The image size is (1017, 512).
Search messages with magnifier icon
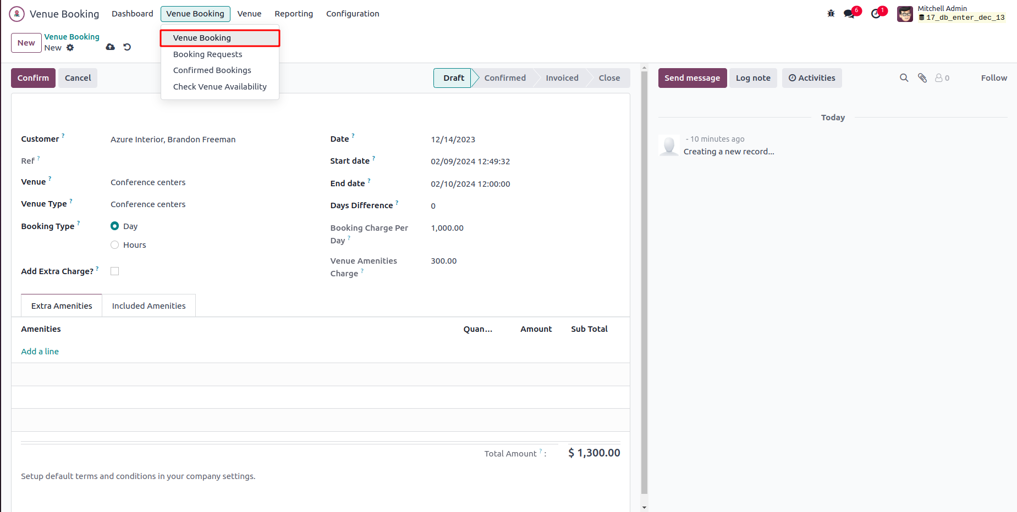point(904,78)
